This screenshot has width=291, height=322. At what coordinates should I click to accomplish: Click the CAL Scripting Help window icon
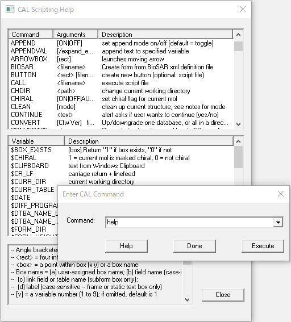pos(10,10)
